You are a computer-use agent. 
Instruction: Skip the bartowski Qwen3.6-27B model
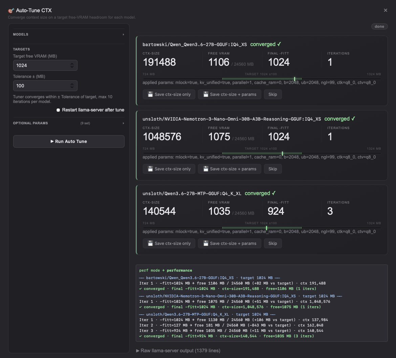(273, 94)
